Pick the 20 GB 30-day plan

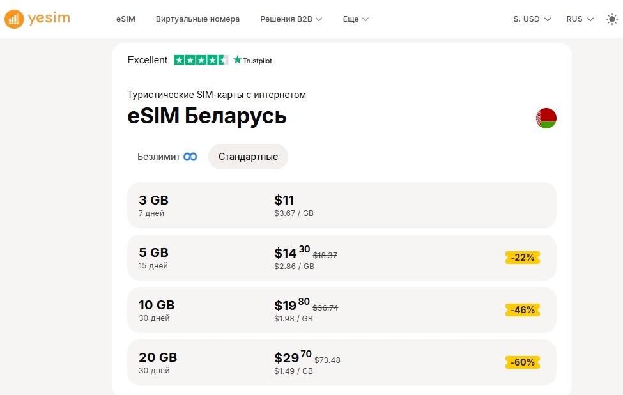click(x=341, y=362)
